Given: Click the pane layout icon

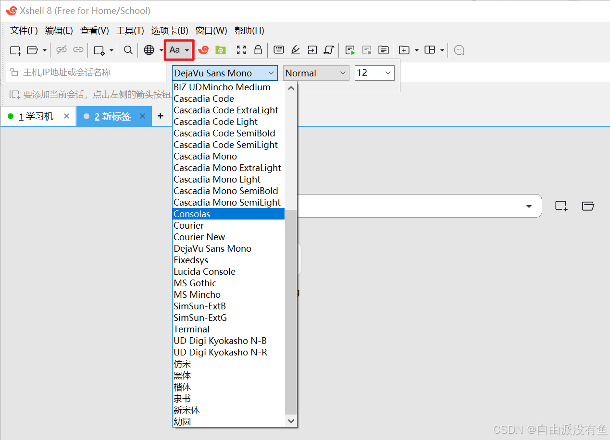Looking at the screenshot, I should click(430, 50).
